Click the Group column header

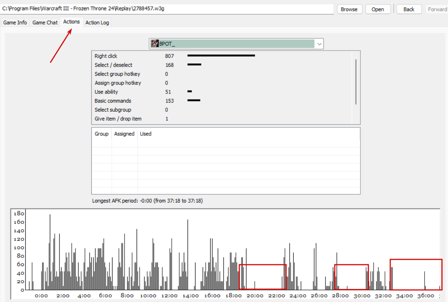click(102, 134)
